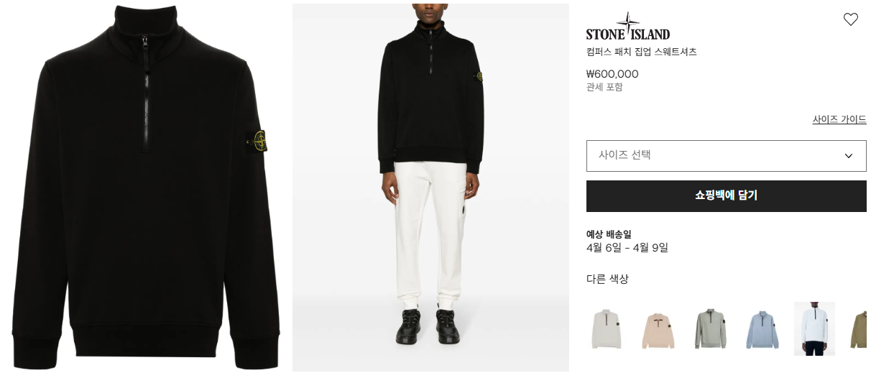This screenshot has height=373, width=871.
Task: View the flat black sweatshirt product image
Action: click(146, 188)
